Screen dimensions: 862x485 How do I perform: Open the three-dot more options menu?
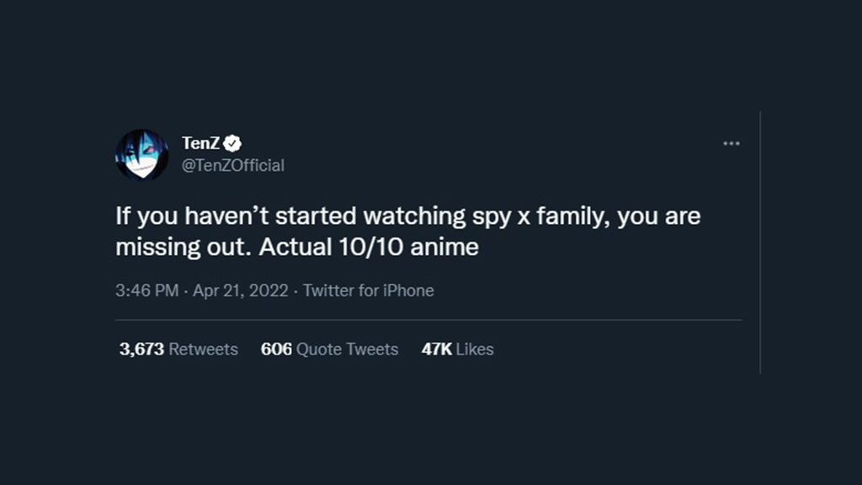coord(731,143)
